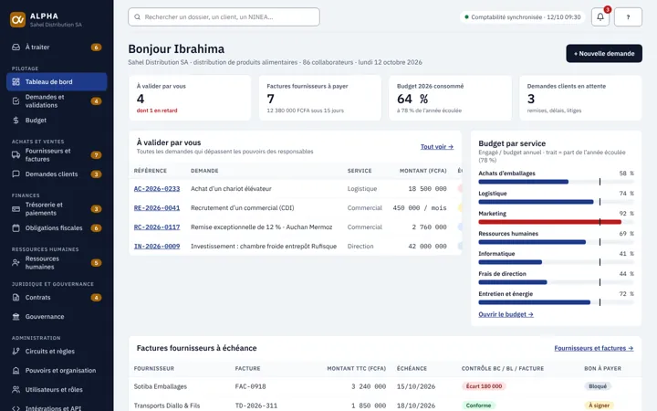The height and width of the screenshot is (411, 657).
Task: Click the À traiter inbox icon
Action: 16,47
